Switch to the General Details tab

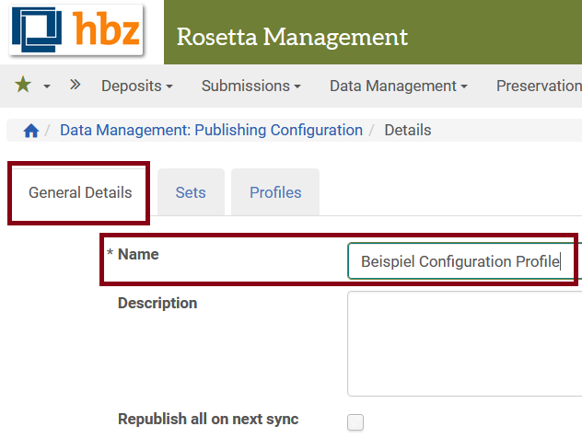click(x=80, y=193)
